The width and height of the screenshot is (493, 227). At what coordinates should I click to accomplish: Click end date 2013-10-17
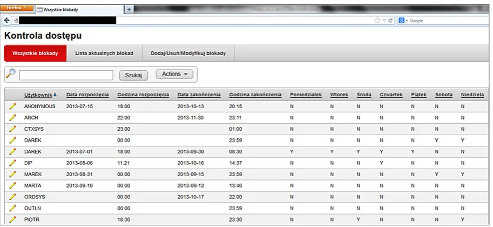pos(191,197)
